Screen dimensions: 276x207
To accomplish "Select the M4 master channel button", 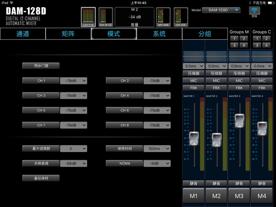I will 262,196.
